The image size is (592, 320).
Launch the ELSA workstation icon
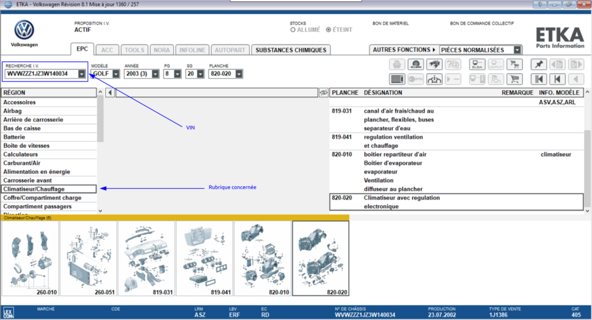click(477, 65)
